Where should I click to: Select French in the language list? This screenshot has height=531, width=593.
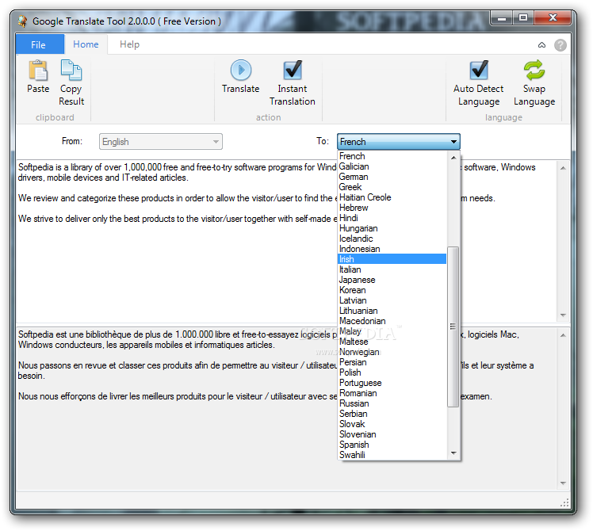point(392,156)
